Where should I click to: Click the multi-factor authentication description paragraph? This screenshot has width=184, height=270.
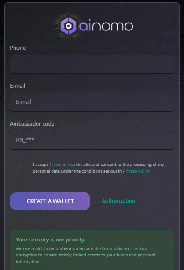[86, 255]
